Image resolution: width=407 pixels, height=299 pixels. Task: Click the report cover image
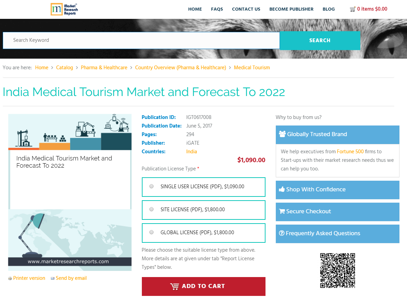coord(70,192)
